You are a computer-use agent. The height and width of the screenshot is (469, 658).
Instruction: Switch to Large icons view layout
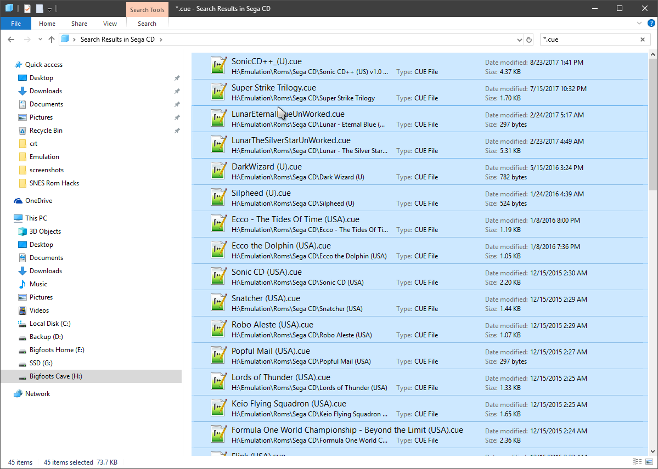[x=649, y=462]
